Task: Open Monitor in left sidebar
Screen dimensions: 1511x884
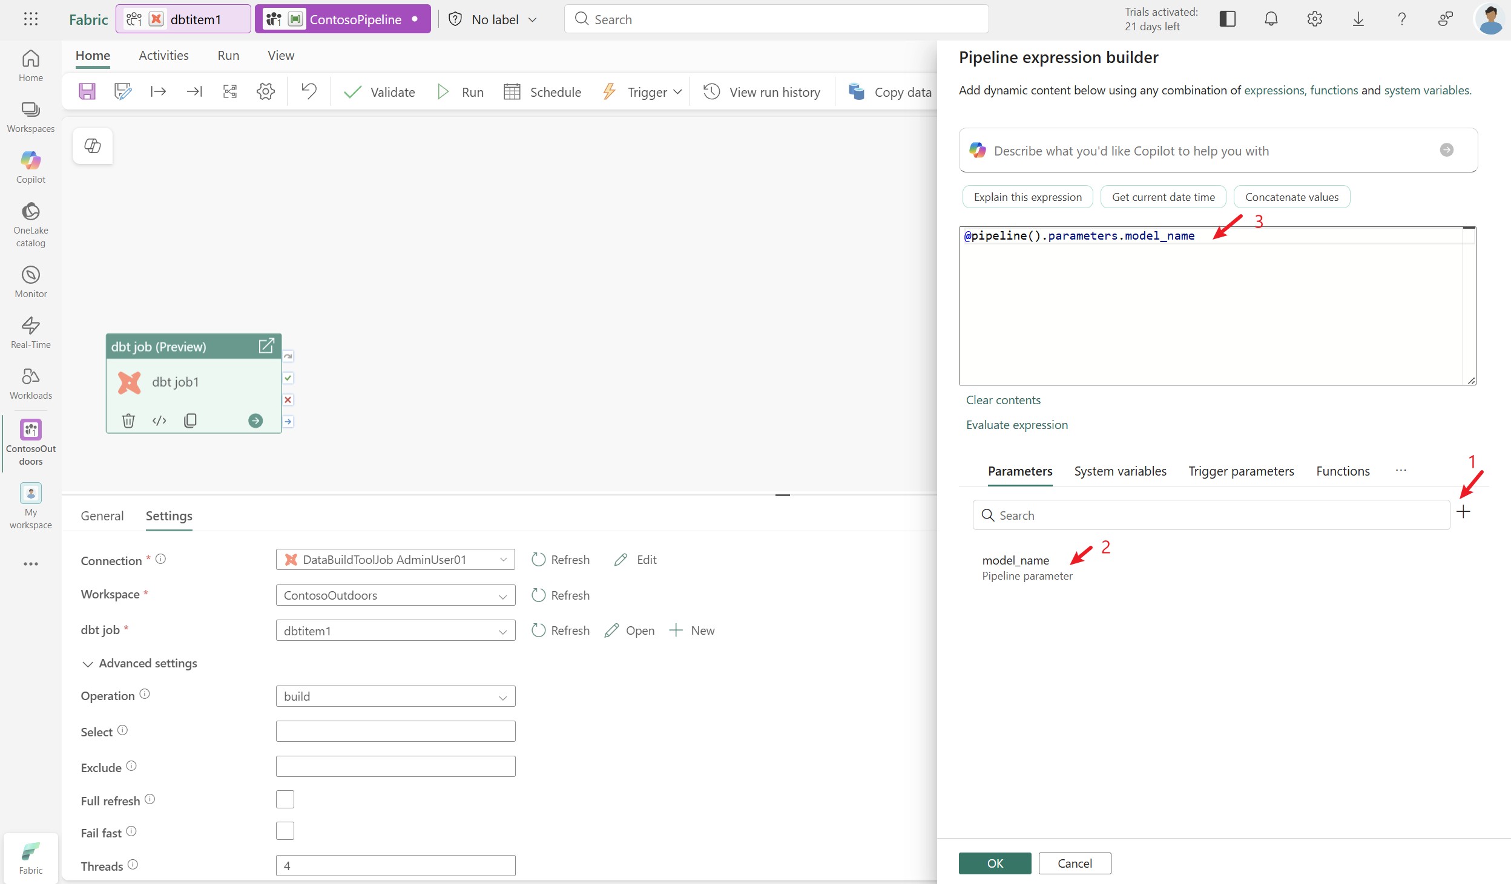Action: (x=31, y=281)
